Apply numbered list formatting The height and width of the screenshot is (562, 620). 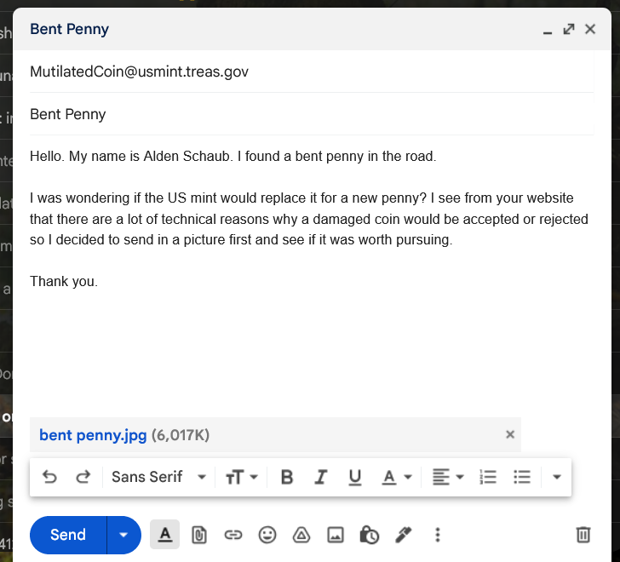(488, 477)
